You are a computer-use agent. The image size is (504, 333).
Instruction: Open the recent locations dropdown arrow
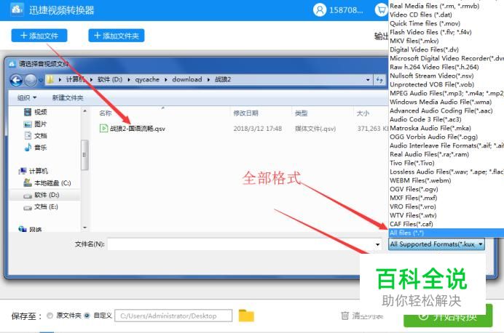coord(41,80)
